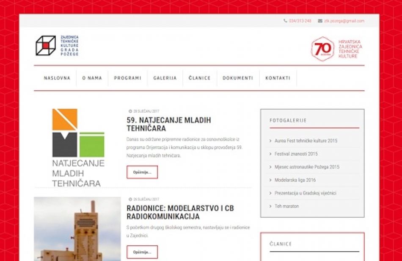Select Članice in the navigation bar
Image resolution: width=402 pixels, height=261 pixels.
(x=200, y=78)
